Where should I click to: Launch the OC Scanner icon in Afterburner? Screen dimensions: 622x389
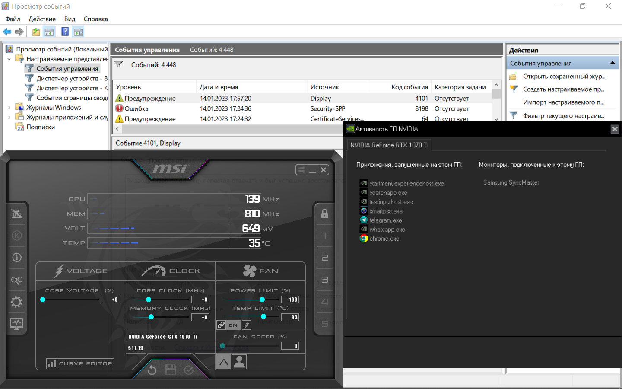coord(17,280)
